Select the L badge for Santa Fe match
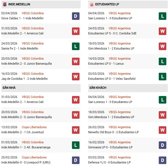The height and width of the screenshot is (166, 168). 76,46
